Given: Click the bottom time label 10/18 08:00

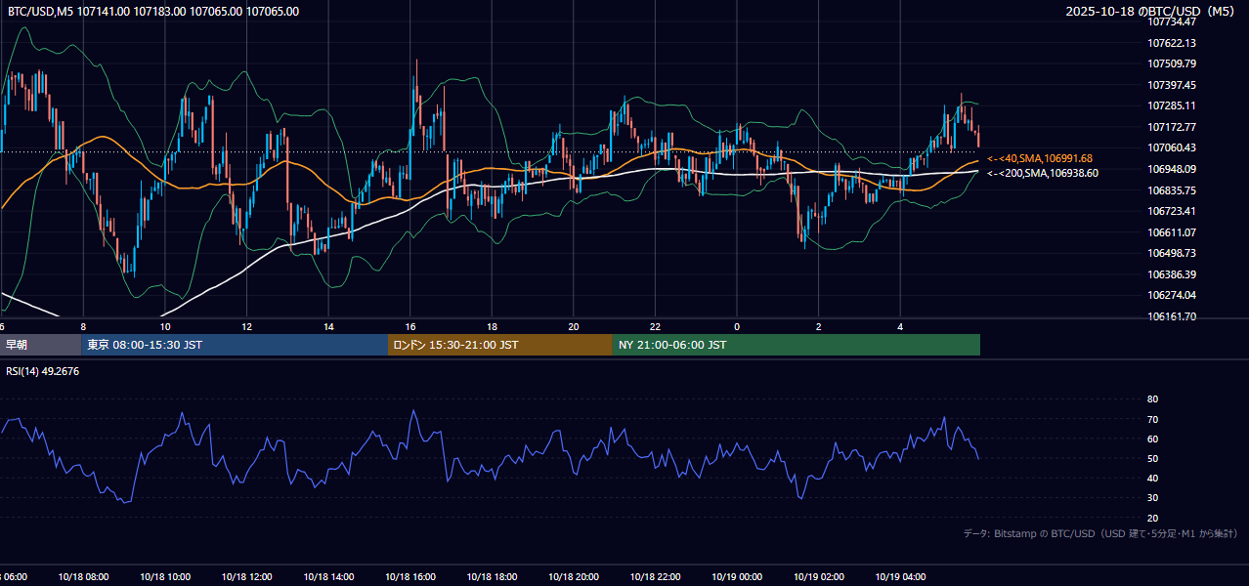Looking at the screenshot, I should [83, 577].
